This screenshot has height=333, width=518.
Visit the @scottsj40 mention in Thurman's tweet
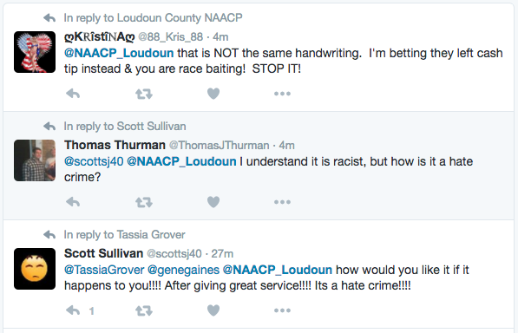[94, 161]
